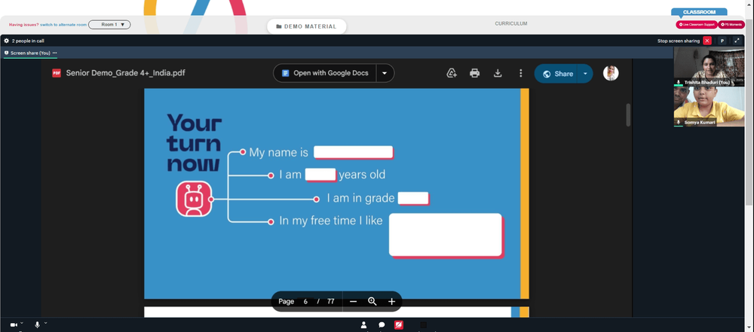Expand microphone options chevron
754x332 pixels.
point(46,323)
